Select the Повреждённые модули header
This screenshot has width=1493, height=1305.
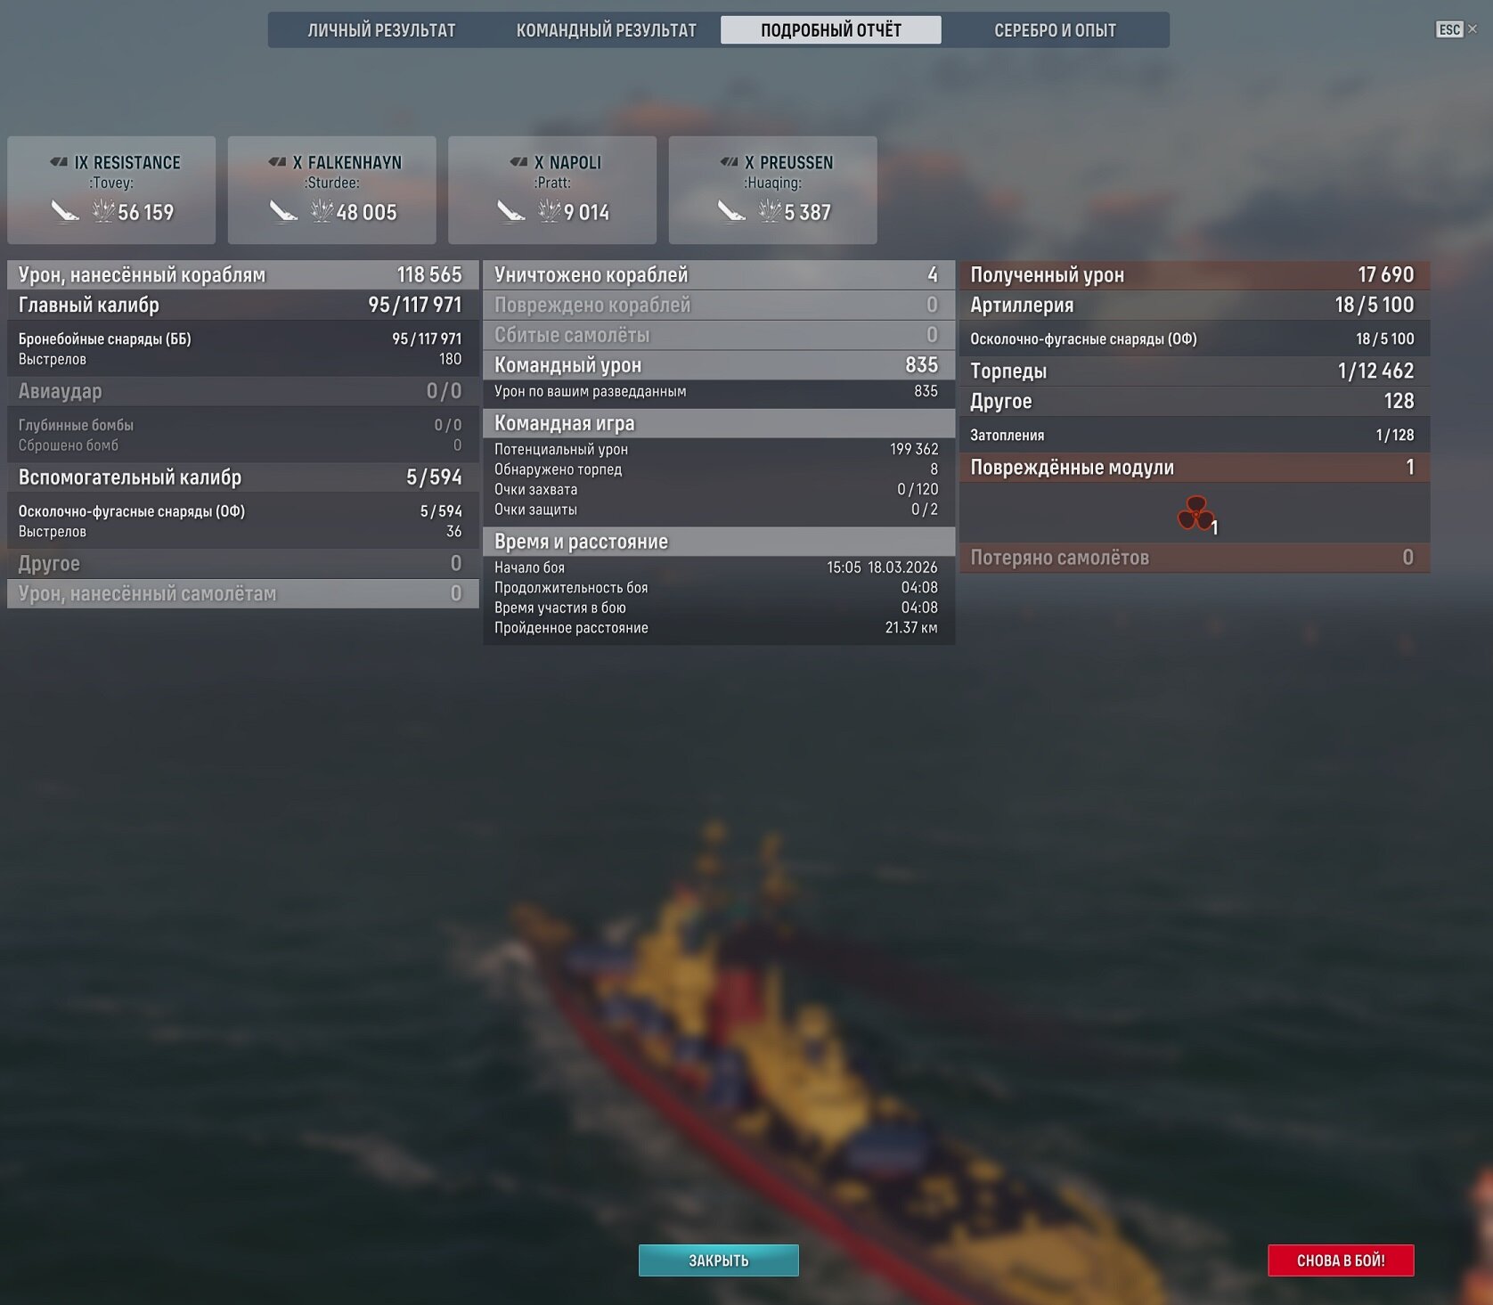click(x=1194, y=468)
